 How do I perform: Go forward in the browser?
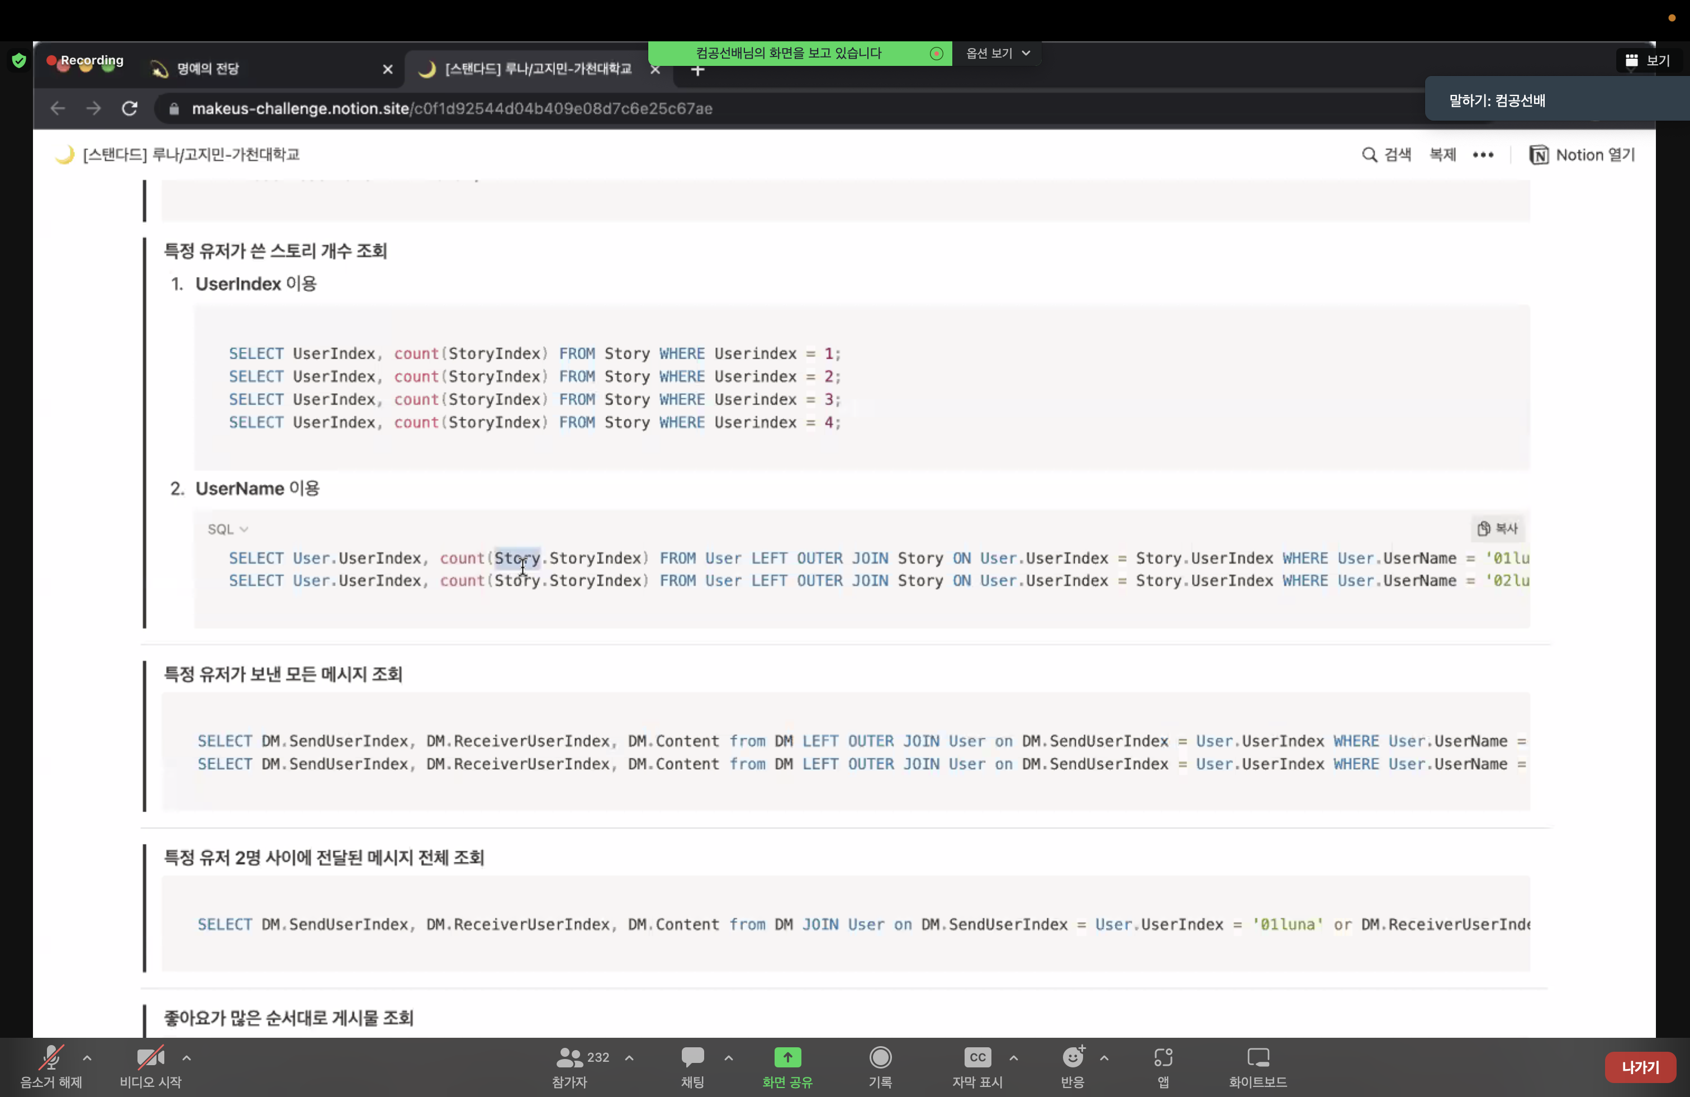pos(93,108)
